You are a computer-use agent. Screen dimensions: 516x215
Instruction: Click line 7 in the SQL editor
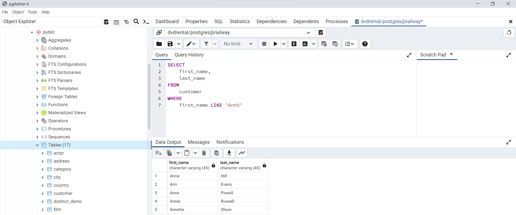click(x=205, y=105)
